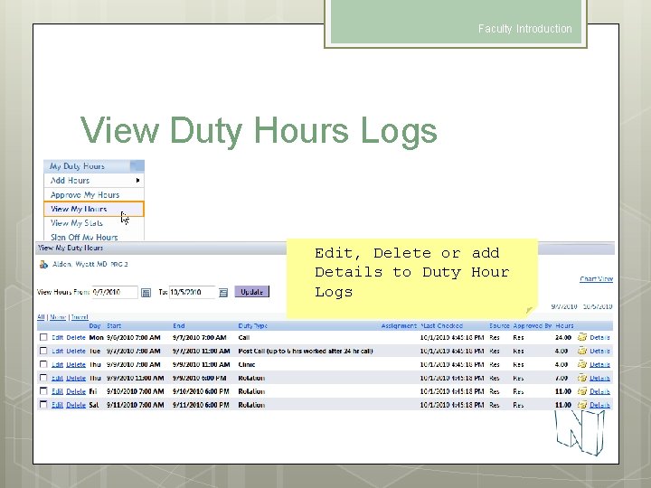
Task: Expand the Add Hours submenu arrow
Action: [x=137, y=181]
